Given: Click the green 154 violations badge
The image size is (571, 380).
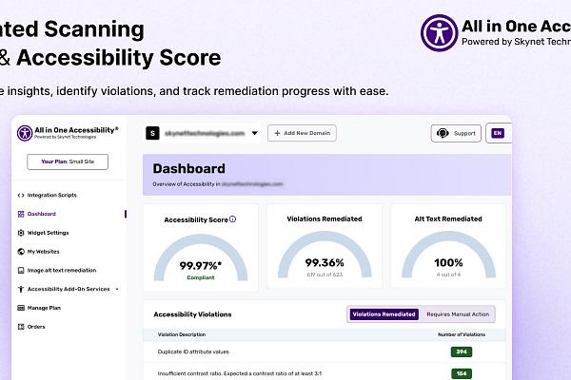Looking at the screenshot, I should click(x=462, y=373).
